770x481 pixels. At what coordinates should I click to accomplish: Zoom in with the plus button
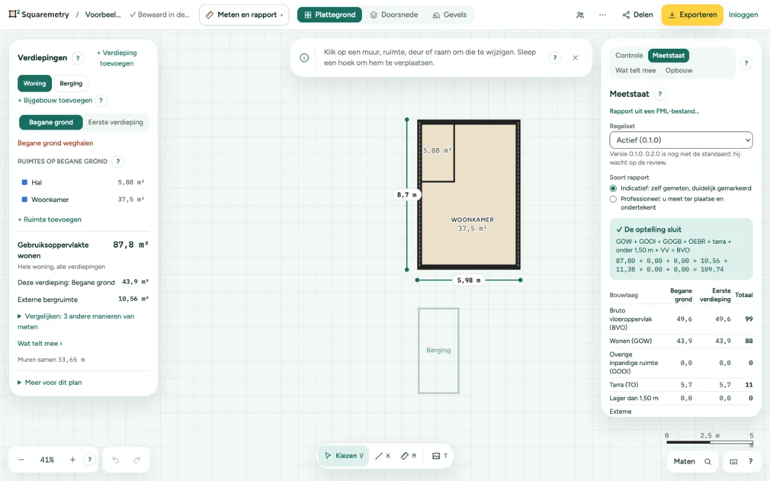[x=73, y=460]
